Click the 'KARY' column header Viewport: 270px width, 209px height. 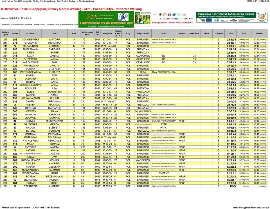click(x=206, y=33)
